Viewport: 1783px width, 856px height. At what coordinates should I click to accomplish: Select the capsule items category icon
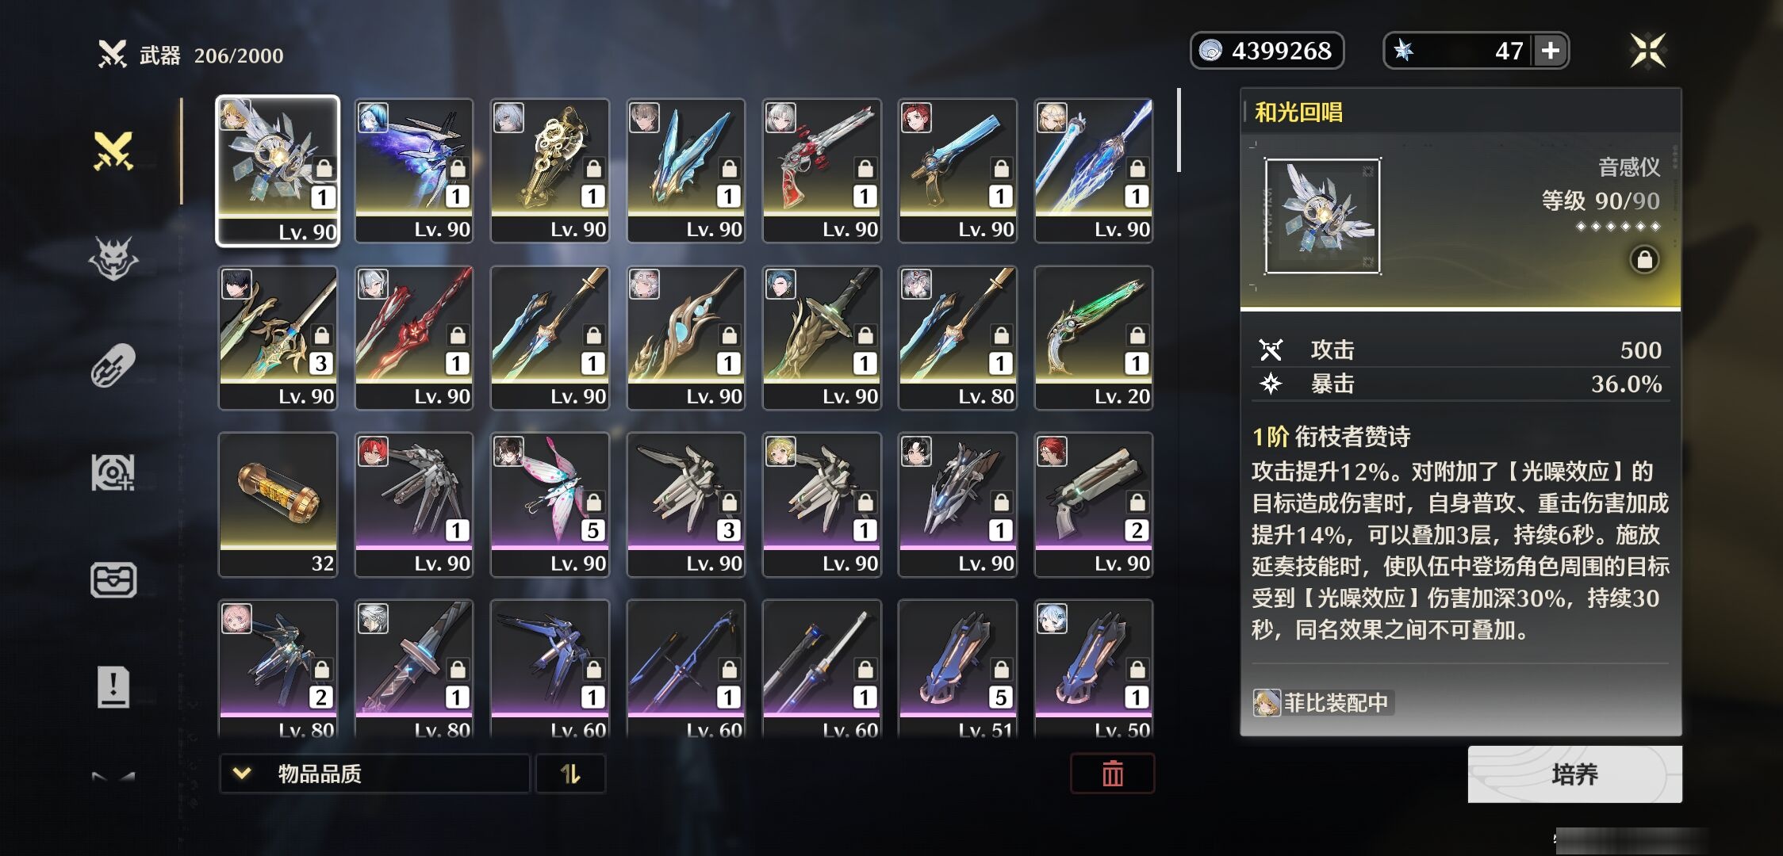click(113, 365)
